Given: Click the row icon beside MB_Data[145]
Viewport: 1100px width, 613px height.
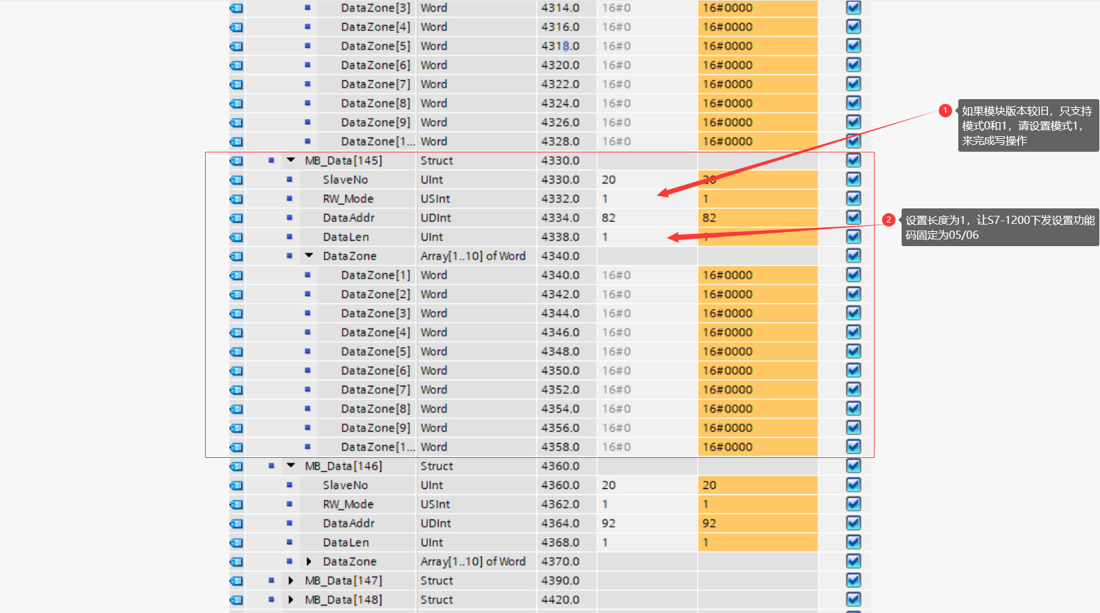Looking at the screenshot, I should click(x=236, y=160).
